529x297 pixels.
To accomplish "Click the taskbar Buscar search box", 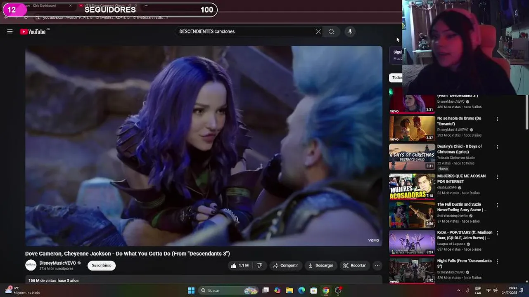I will (229, 290).
